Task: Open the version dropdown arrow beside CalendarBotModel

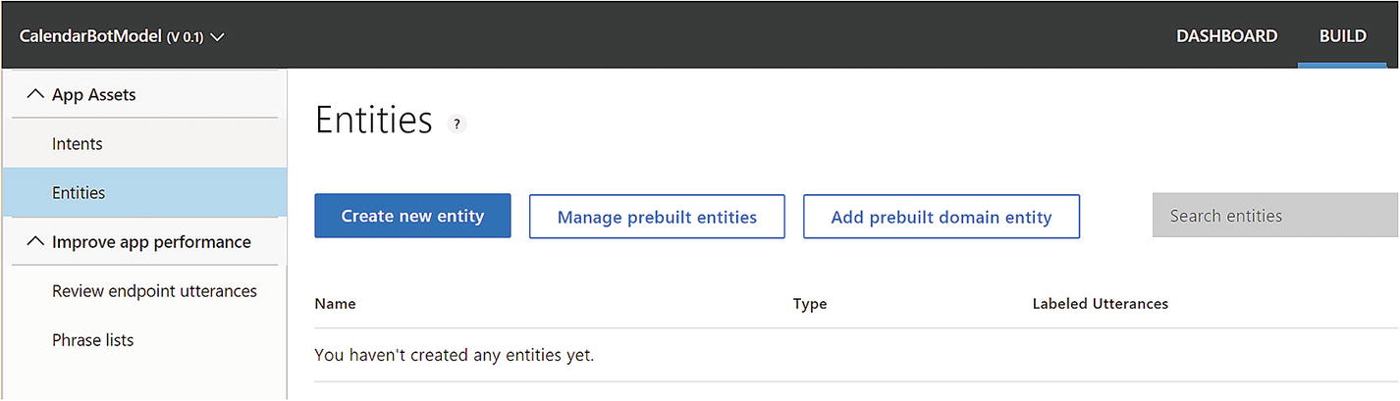Action: click(x=218, y=37)
